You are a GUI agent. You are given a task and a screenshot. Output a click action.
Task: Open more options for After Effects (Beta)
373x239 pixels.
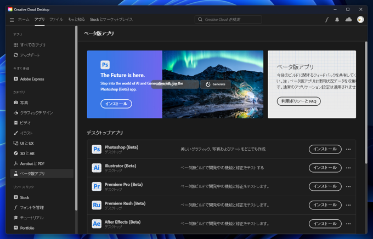348,224
